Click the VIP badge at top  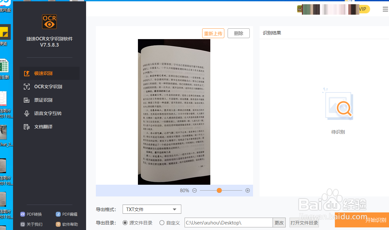click(x=363, y=9)
